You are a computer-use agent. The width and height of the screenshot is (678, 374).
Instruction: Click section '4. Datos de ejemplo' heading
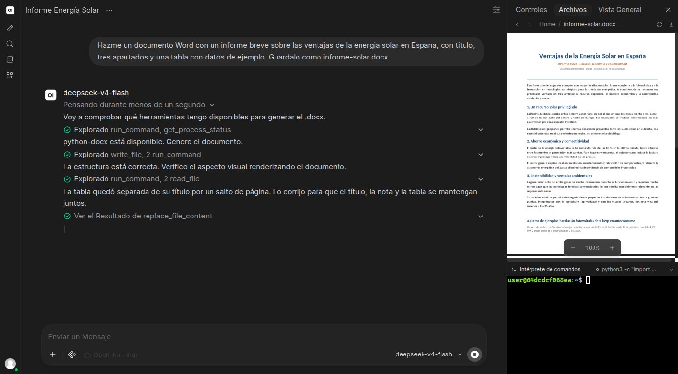[580, 221]
